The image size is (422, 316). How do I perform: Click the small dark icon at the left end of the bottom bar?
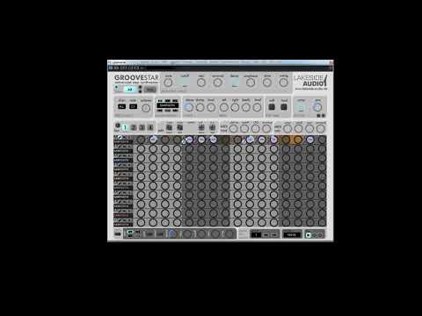(118, 234)
